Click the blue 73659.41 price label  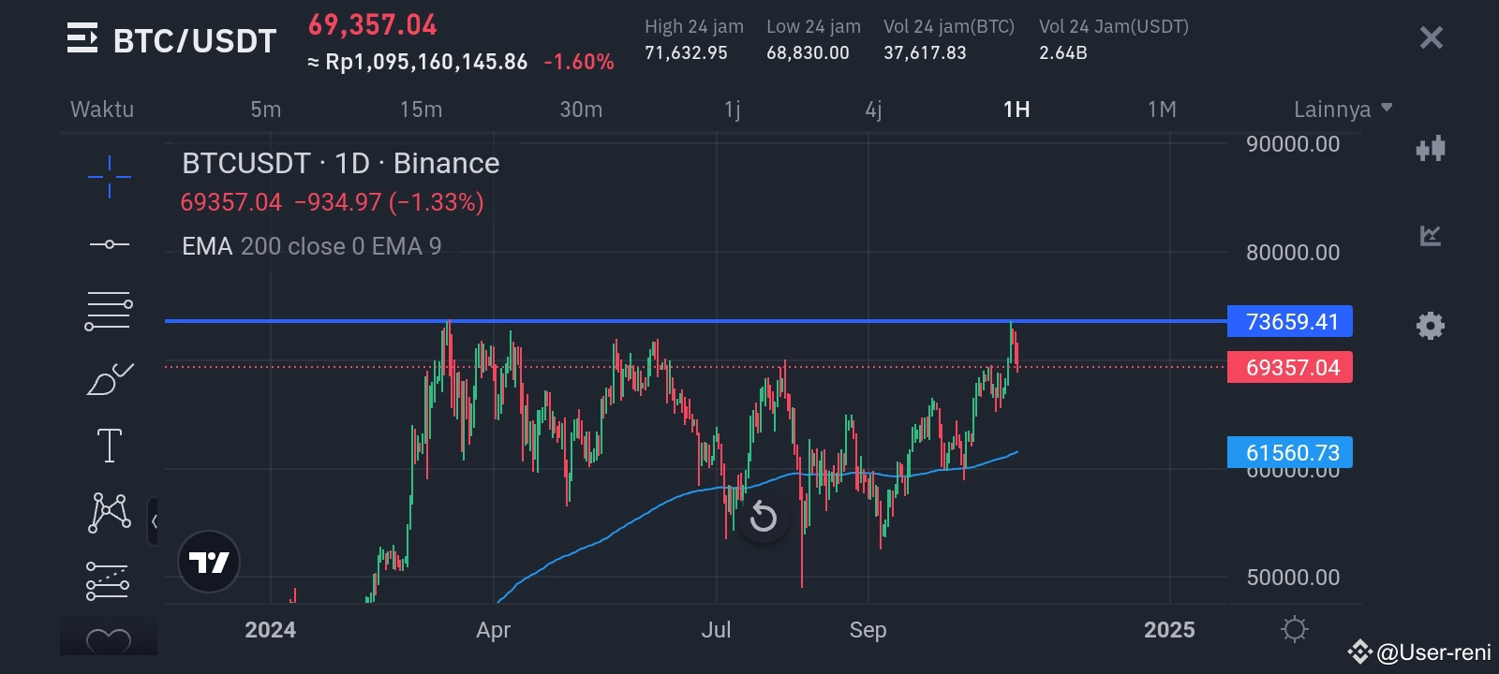(x=1290, y=321)
